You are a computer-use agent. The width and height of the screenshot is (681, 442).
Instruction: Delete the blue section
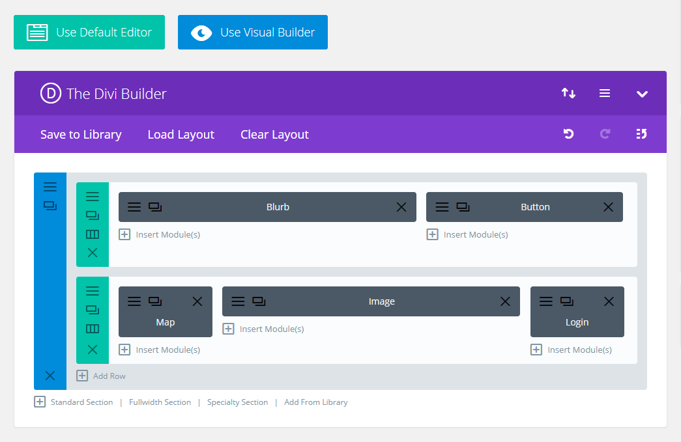pos(50,376)
